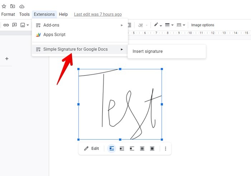This screenshot has height=176, width=251.
Task: Open the input tools dropdown arrow
Action: (x=147, y=25)
